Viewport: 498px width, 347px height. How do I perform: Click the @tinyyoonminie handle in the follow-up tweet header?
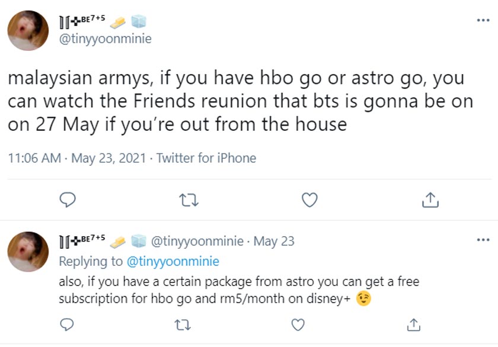[197, 241]
